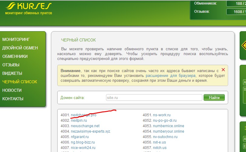
Task: Open НОВОСТИ from the sidebar
Action: pyautogui.click(x=12, y=90)
